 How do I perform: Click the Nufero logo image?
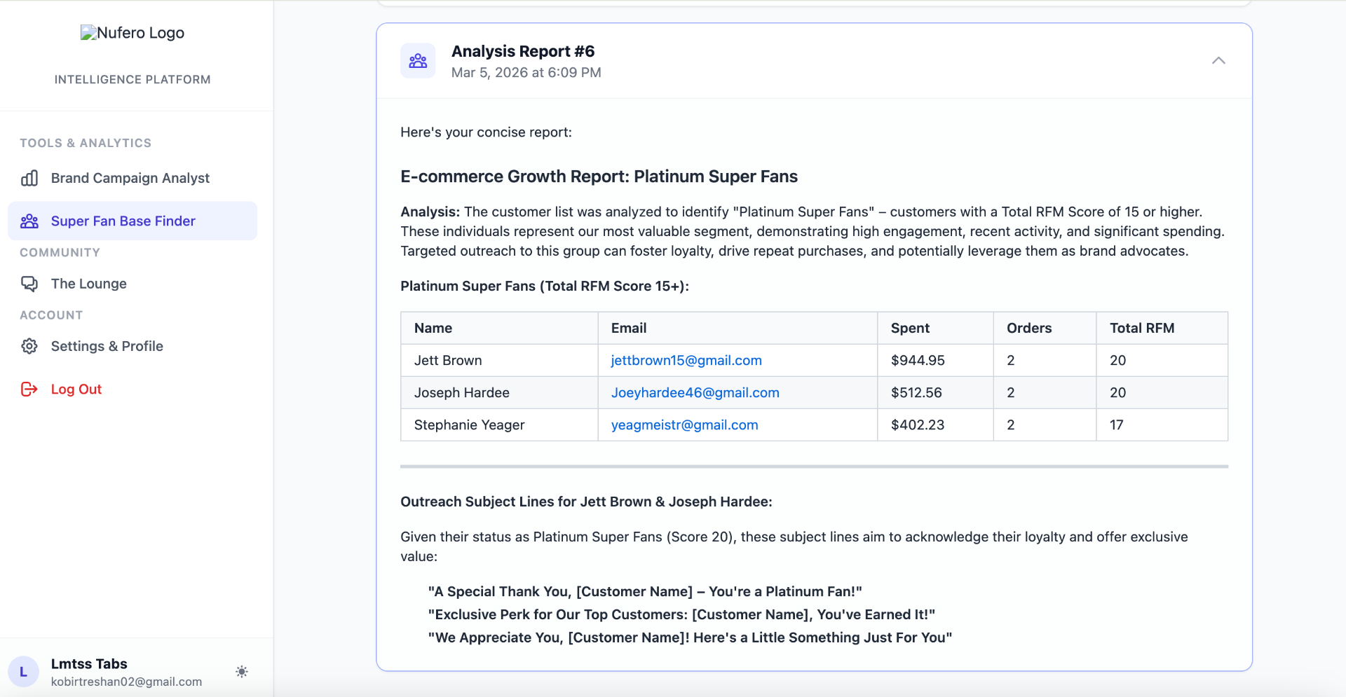(x=132, y=32)
